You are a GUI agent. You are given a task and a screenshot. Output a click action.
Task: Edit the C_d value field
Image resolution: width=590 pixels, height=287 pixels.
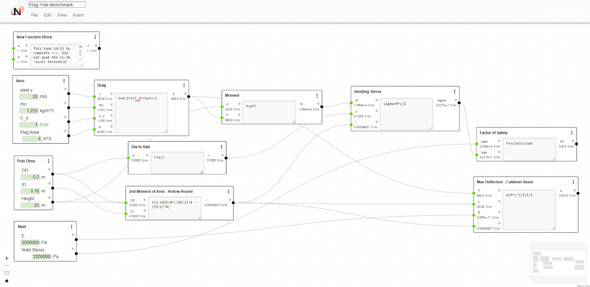click(29, 125)
